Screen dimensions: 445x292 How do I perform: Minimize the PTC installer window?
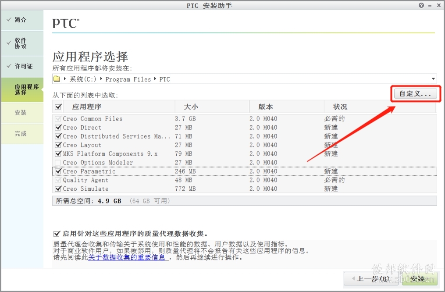[x=430, y=6]
